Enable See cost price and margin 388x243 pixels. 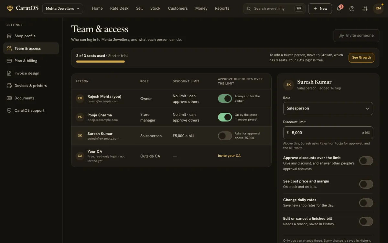point(366,184)
